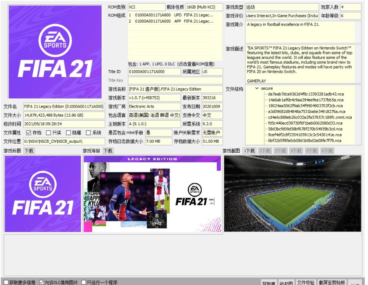Screen dimensions: 368x285
Task: Click the 所属地区 field showing US
Action: click(212, 72)
